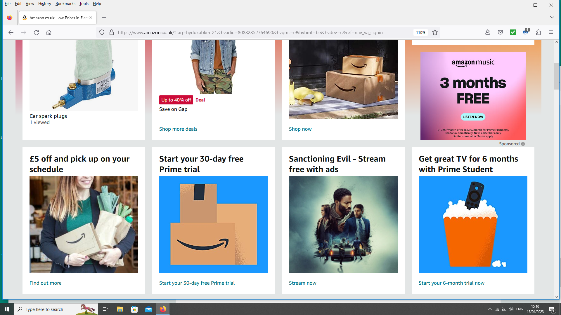Click the scrollbar down arrow
Viewport: 561px width, 315px height.
tap(557, 297)
